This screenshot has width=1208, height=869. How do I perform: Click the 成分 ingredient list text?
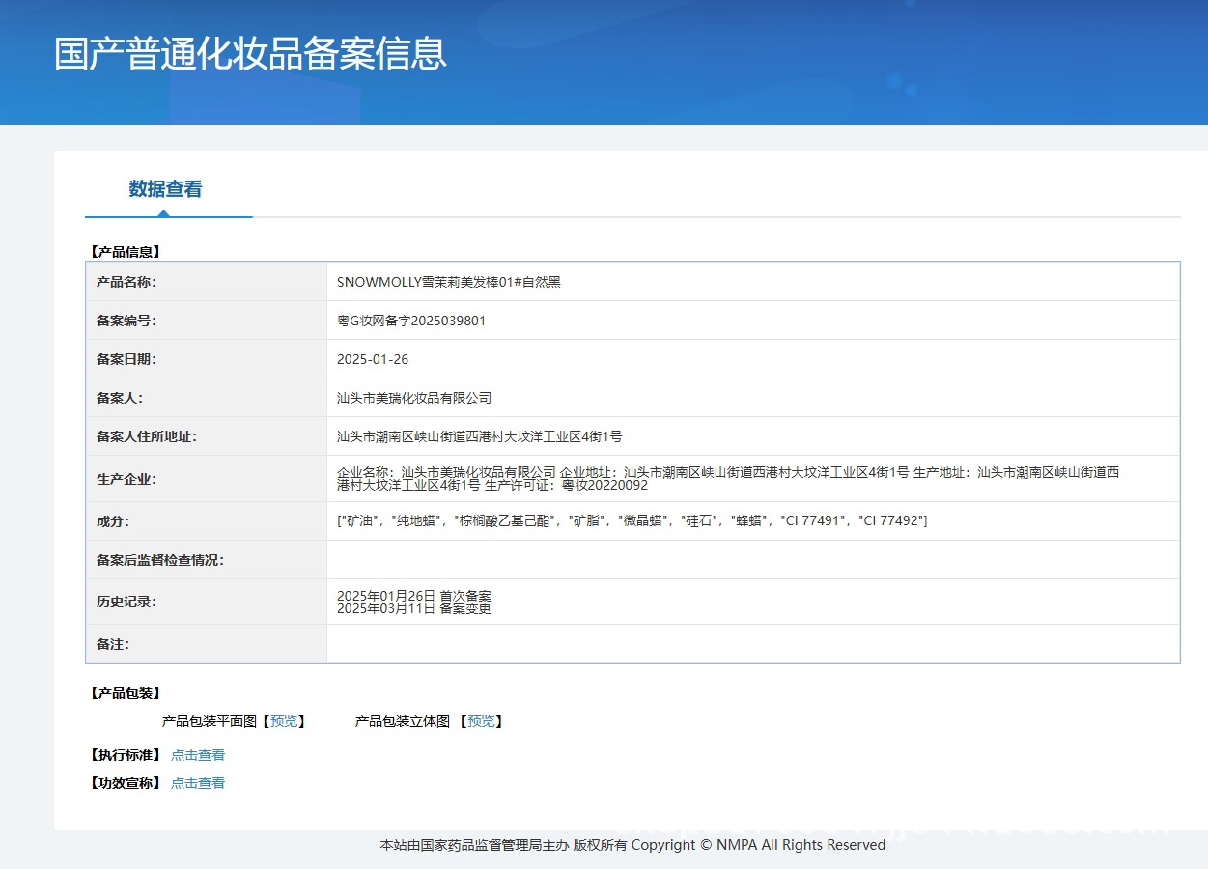coord(632,520)
